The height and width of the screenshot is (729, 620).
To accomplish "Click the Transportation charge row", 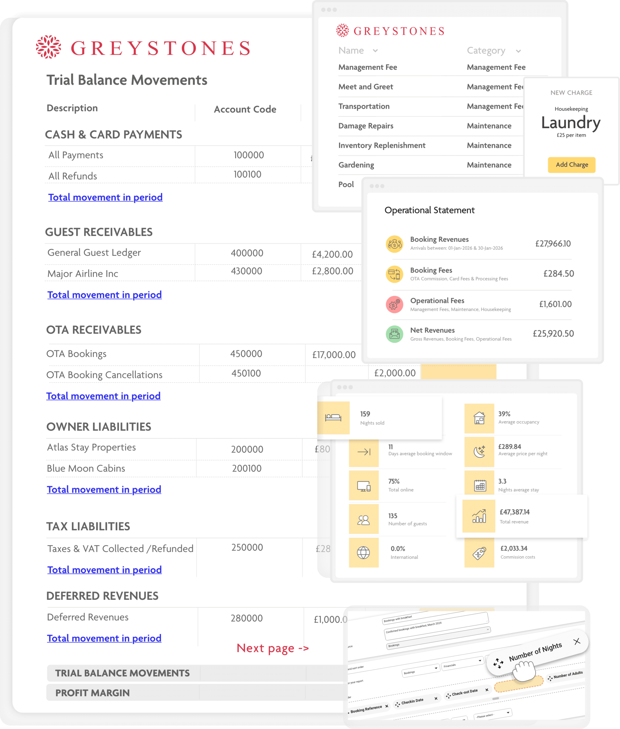I will pyautogui.click(x=431, y=106).
